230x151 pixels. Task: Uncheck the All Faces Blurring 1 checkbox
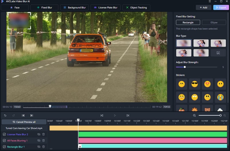pyautogui.click(x=4, y=140)
